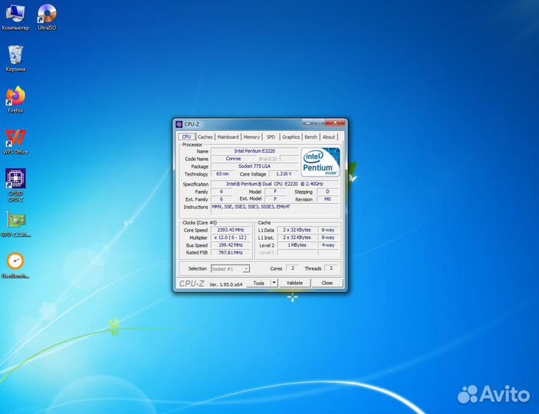Launch UltraISO from the desktop
The image size is (539, 414).
click(x=47, y=17)
